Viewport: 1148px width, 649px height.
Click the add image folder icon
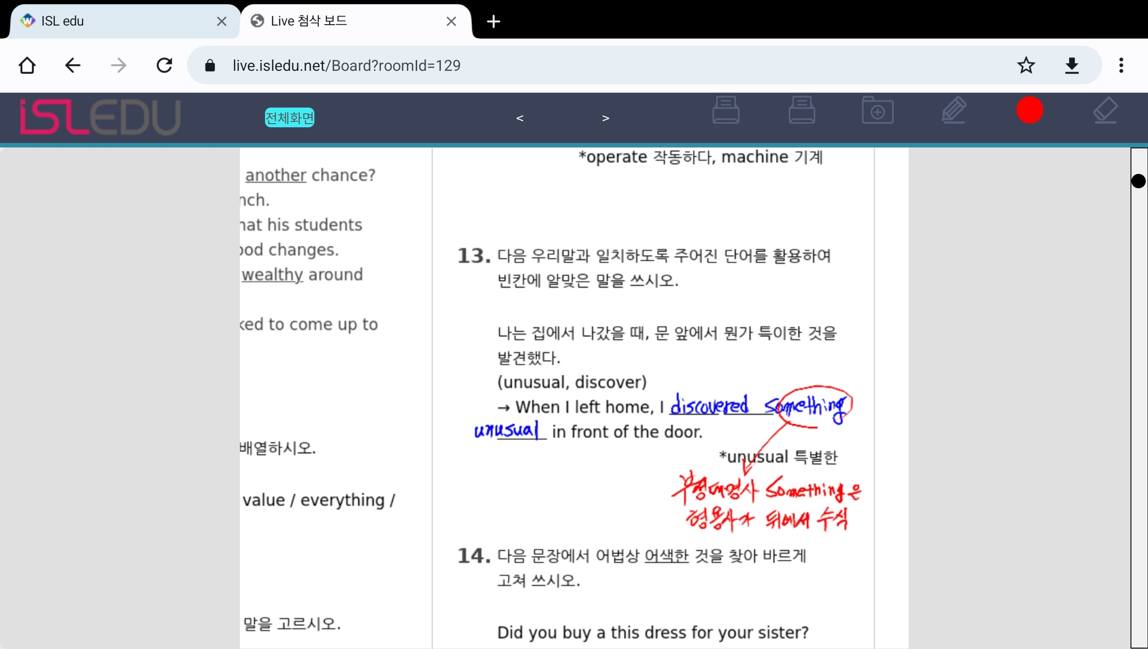click(x=878, y=110)
